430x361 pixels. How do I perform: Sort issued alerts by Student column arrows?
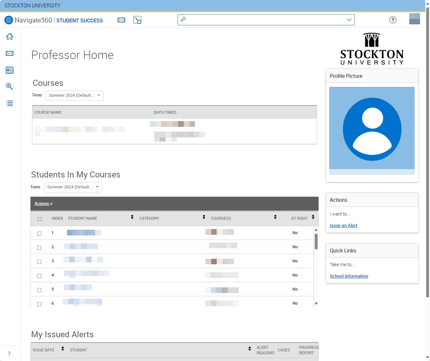click(250, 349)
